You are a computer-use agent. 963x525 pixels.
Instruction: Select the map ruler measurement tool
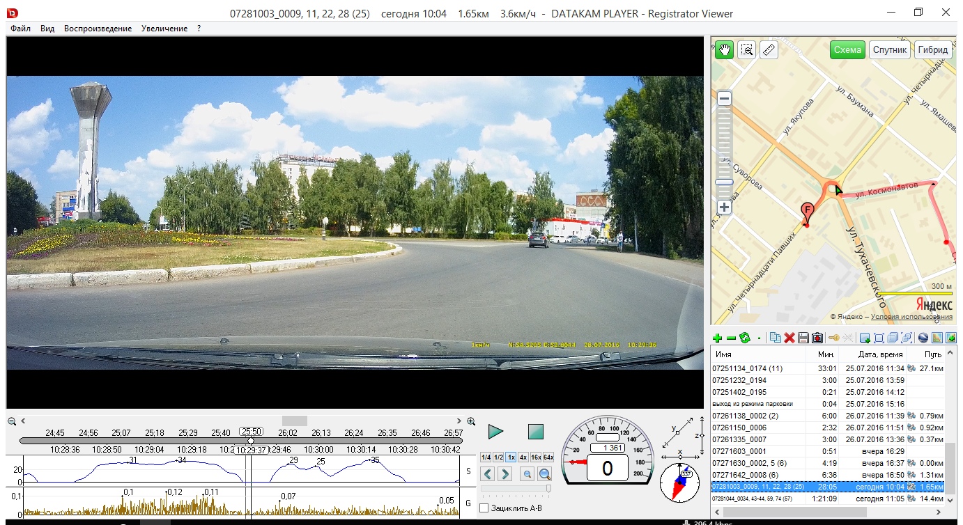[x=769, y=50]
